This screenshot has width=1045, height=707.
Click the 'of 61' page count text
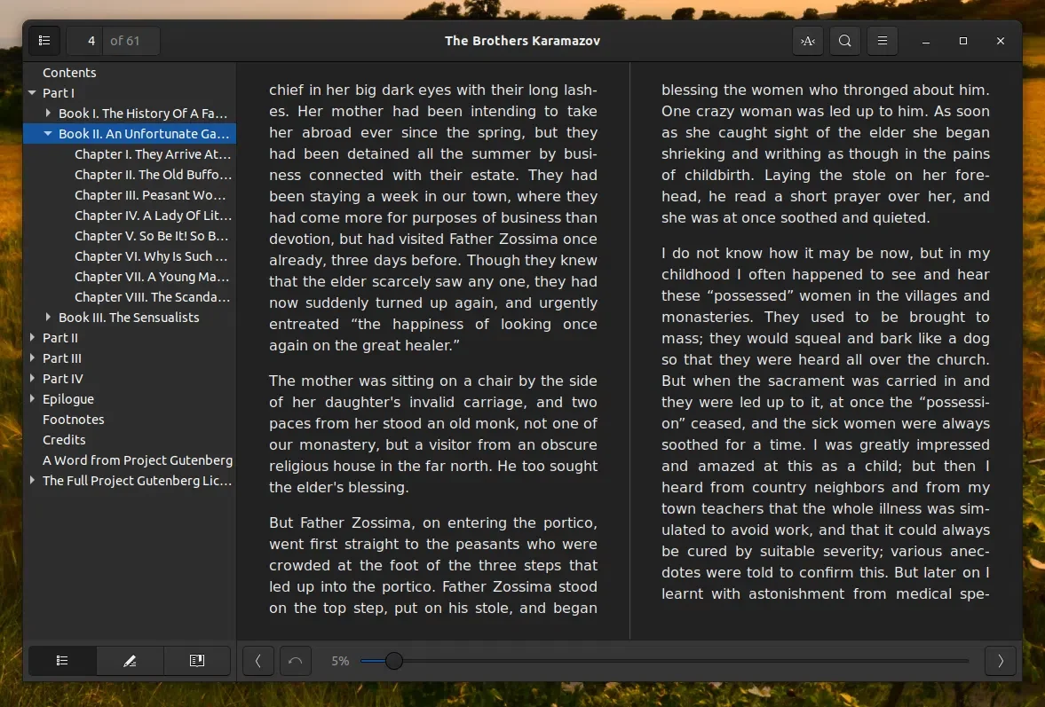point(124,41)
